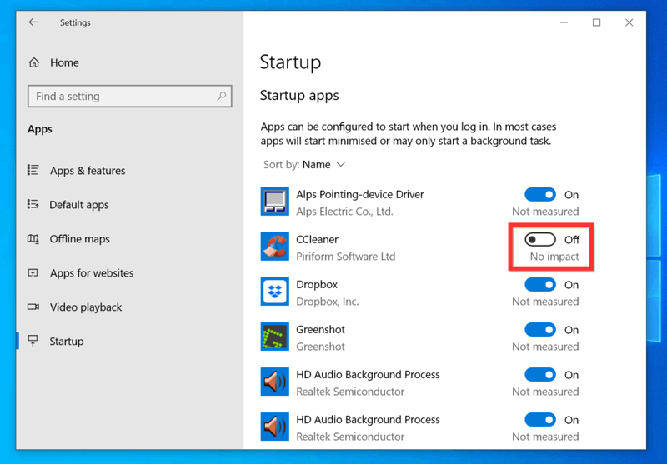Click the Startup sidebar icon
The image size is (667, 464).
point(33,341)
